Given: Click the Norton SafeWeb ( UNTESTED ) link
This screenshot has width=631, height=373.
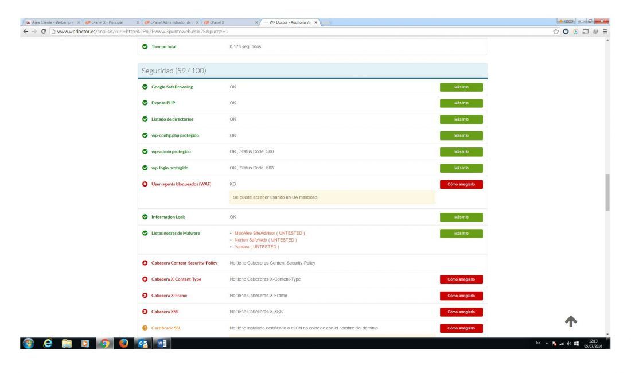Looking at the screenshot, I should tap(266, 240).
